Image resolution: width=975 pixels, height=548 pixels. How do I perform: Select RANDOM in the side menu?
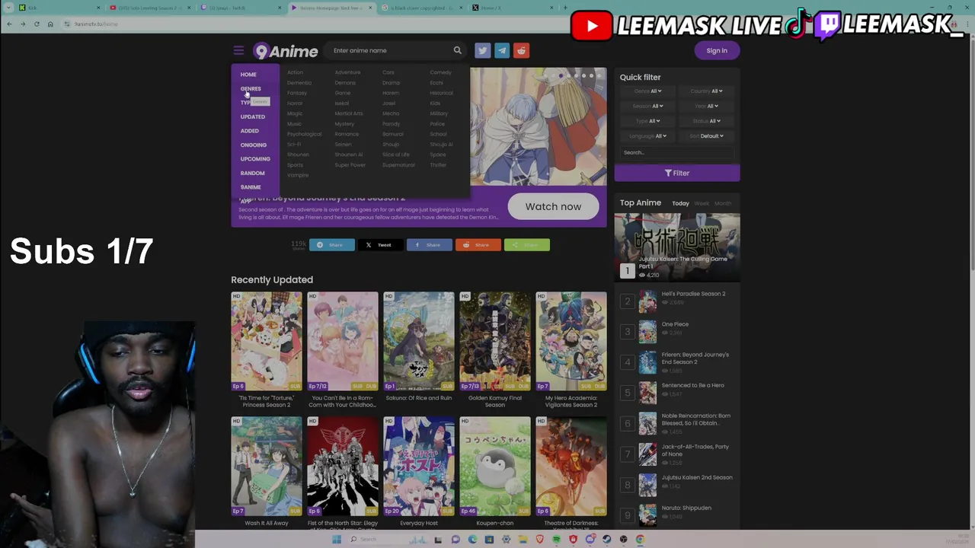point(253,174)
